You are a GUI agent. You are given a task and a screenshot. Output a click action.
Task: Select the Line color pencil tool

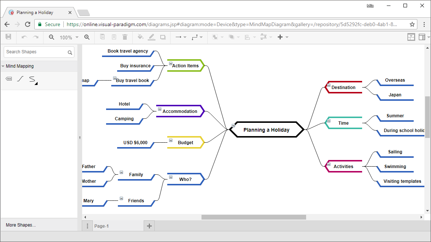click(151, 37)
